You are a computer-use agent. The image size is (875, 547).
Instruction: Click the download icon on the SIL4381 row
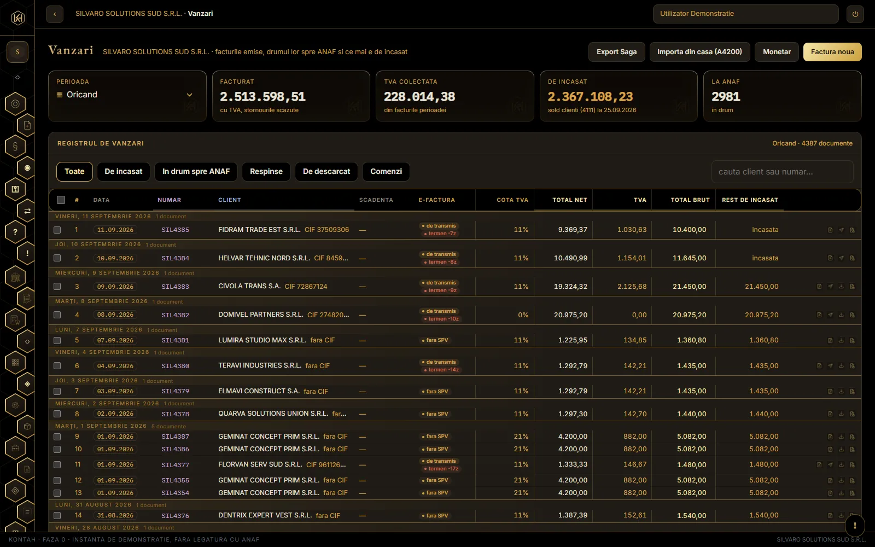coord(841,340)
